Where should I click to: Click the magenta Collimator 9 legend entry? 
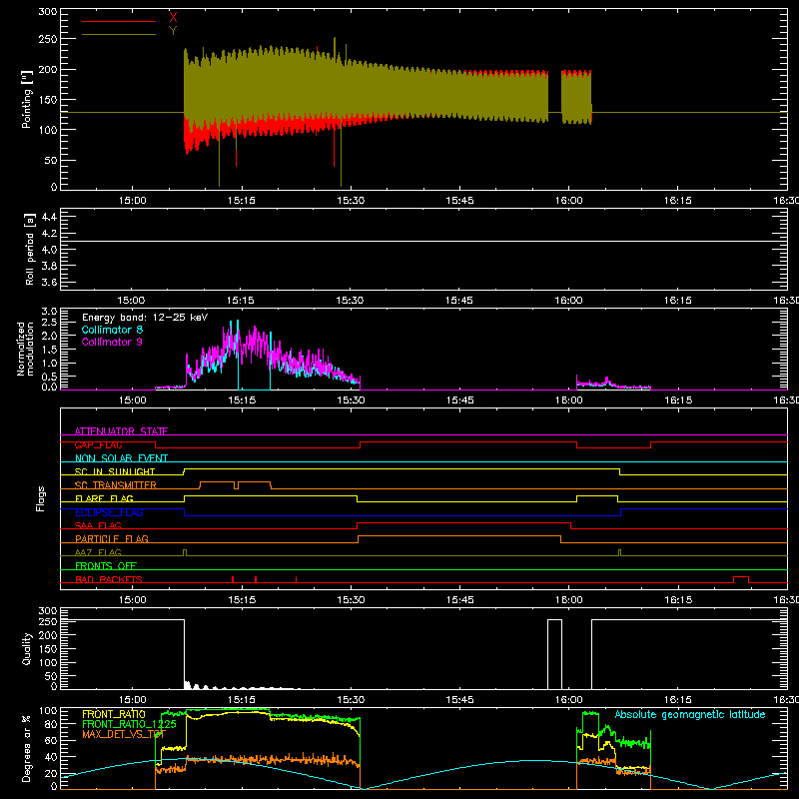pyautogui.click(x=112, y=342)
